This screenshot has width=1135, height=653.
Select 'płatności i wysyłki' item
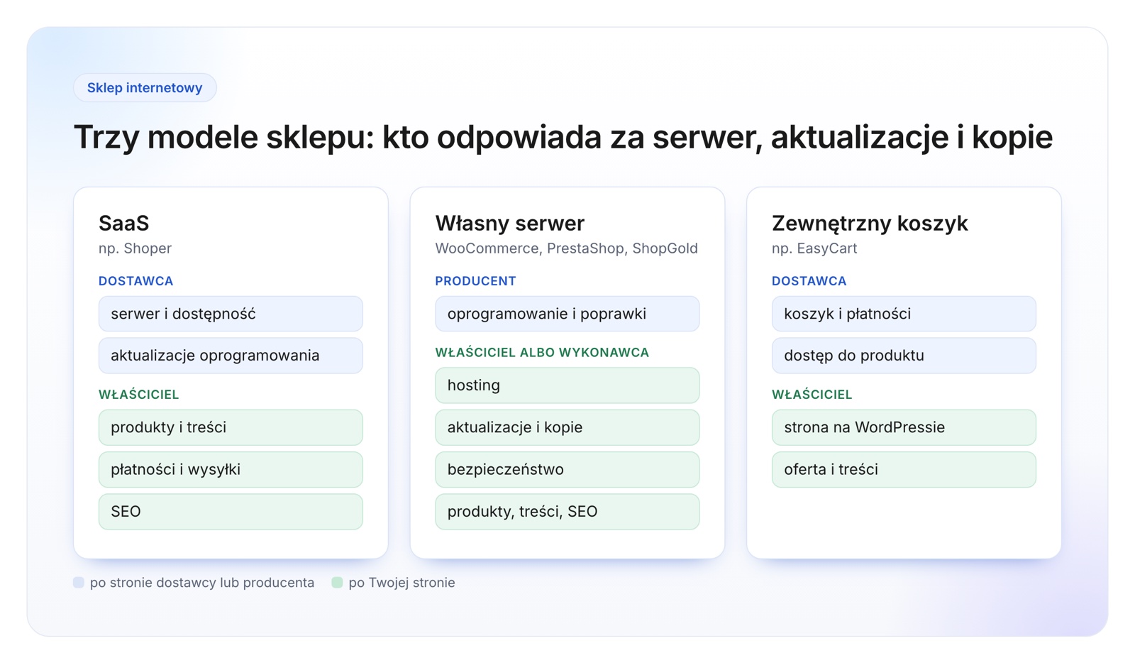231,469
